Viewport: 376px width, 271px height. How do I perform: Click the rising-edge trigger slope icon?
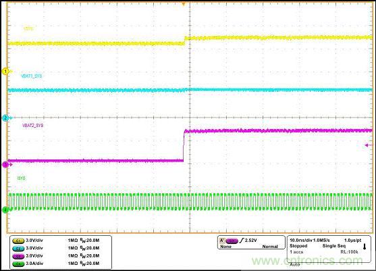242,241
